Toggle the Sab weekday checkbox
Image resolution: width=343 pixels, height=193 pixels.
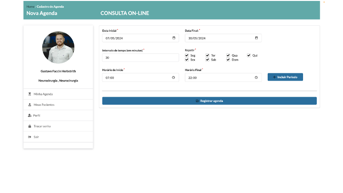208,60
